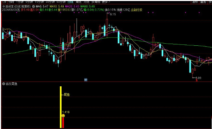Click the square layout icon at top-left

point(4,2)
